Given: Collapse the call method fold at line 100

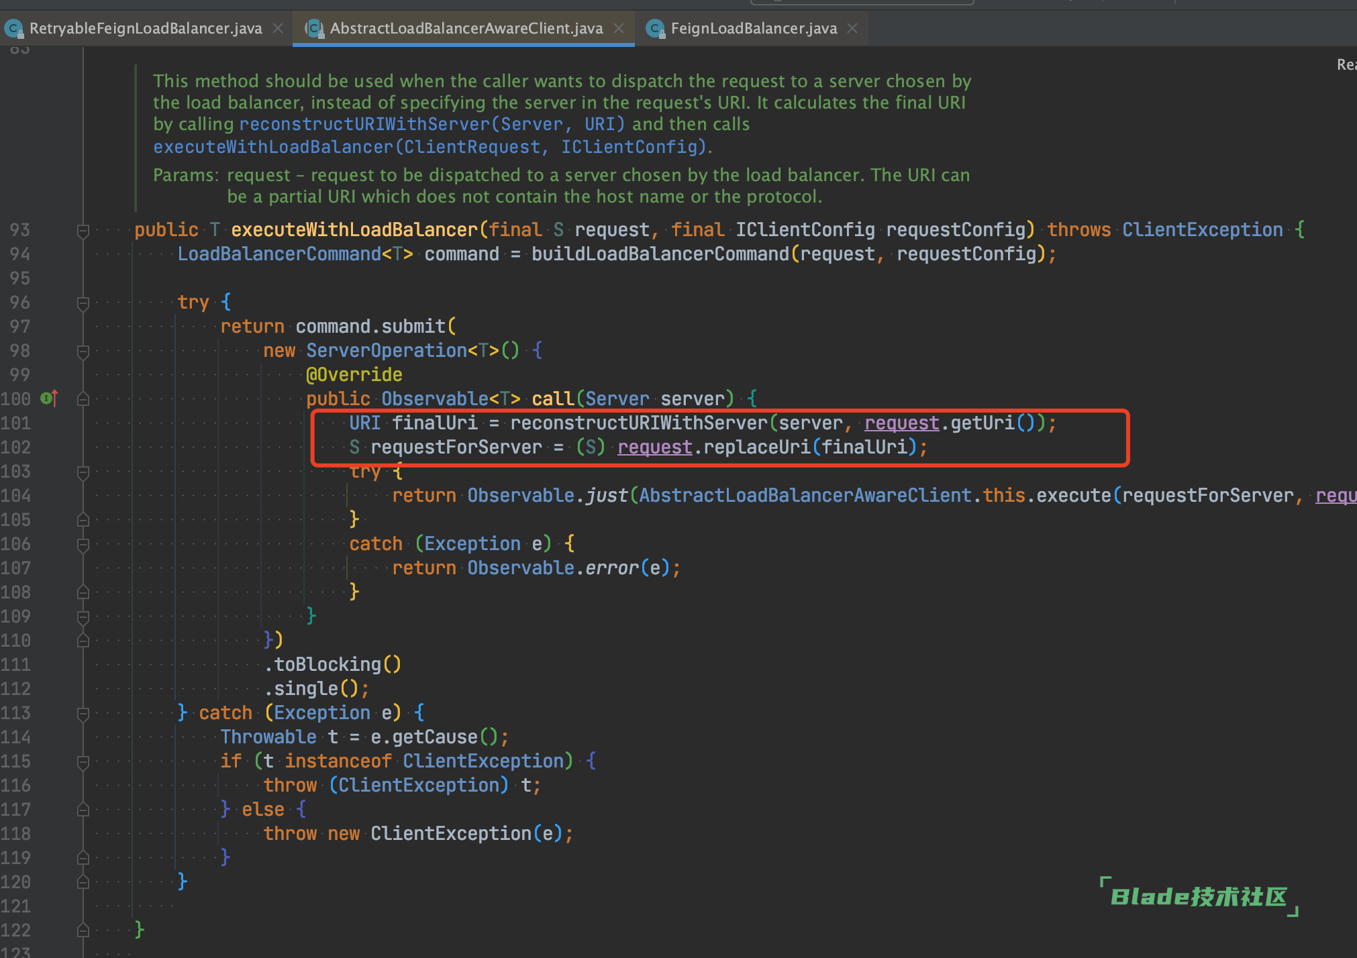Looking at the screenshot, I should pos(83,399).
